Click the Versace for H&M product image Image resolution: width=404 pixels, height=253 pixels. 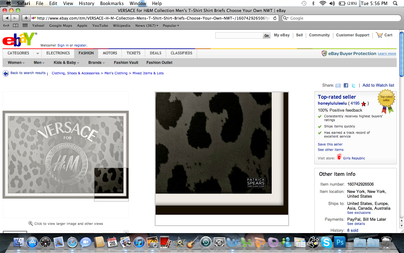coord(66,155)
